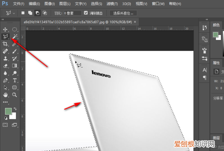
Task: Open the 视图(V) menu
Action: point(141,4)
